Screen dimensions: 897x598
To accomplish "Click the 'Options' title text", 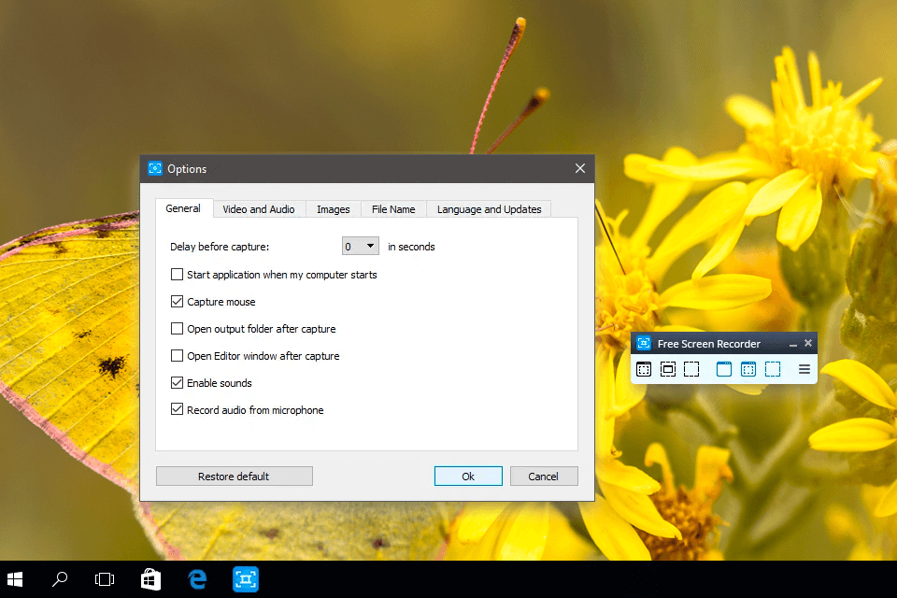I will click(x=187, y=169).
